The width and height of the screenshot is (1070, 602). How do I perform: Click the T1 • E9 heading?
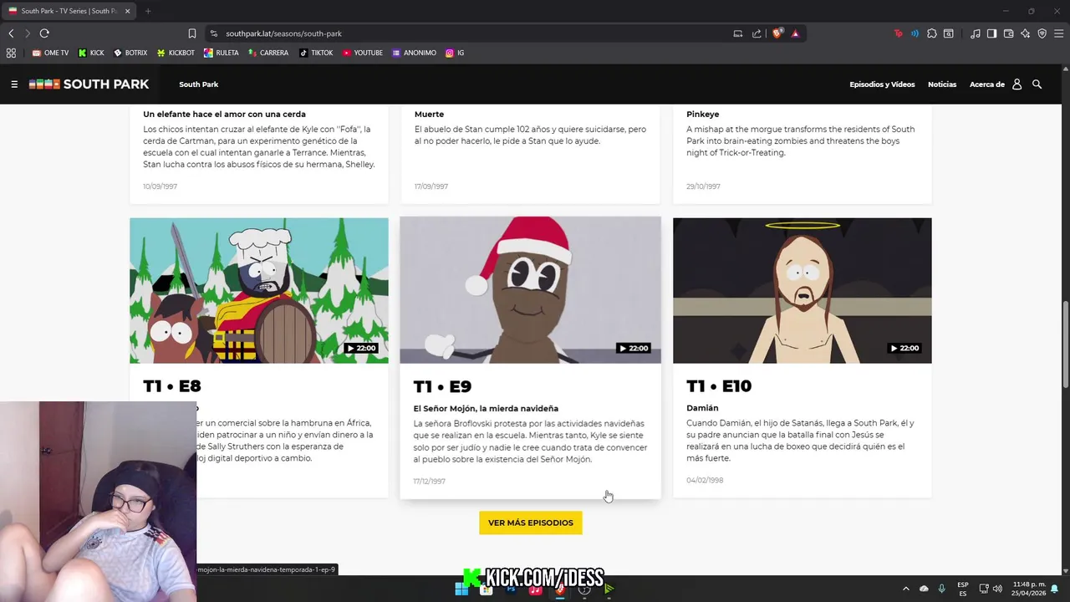click(442, 386)
